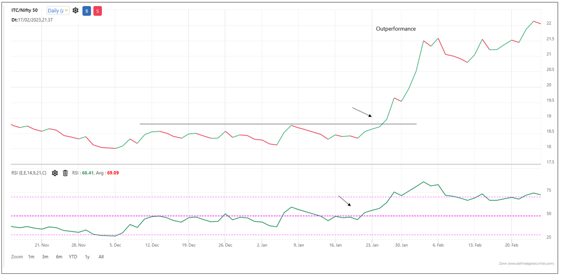
Task: Click the 19.5 price axis label
Action: 550,100
